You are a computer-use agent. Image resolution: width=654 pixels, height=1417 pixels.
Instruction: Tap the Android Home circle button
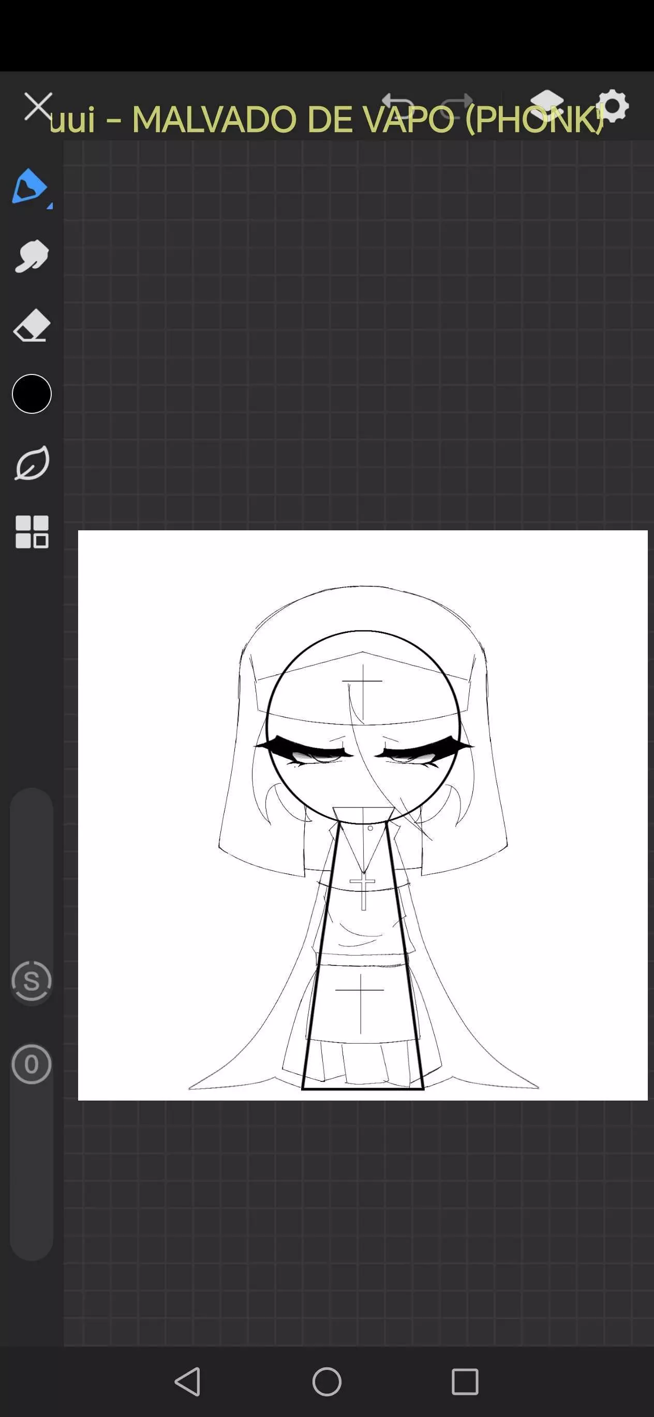click(327, 1381)
